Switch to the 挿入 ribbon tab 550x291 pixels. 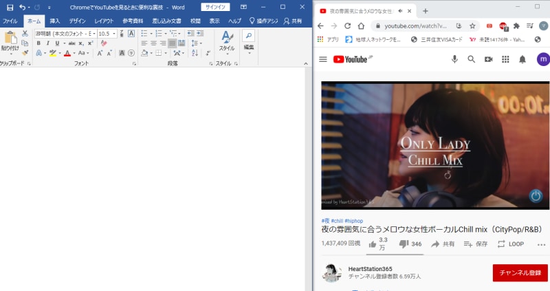pos(55,21)
